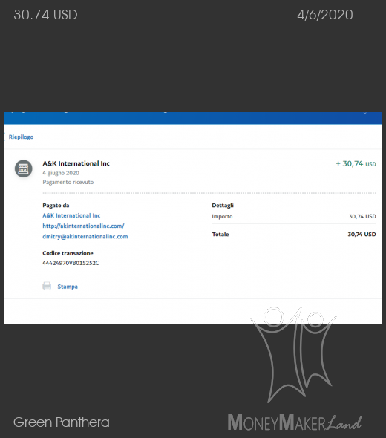The image size is (386, 438).
Task: Open the A&K International Inc payer link
Action: click(71, 215)
